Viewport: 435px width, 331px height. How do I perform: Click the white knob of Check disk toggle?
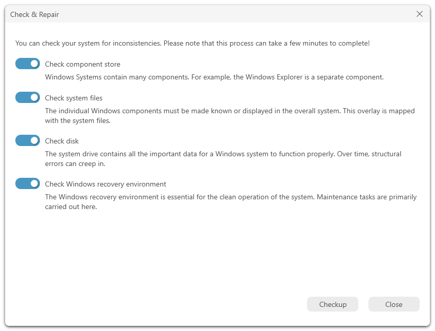(x=34, y=140)
